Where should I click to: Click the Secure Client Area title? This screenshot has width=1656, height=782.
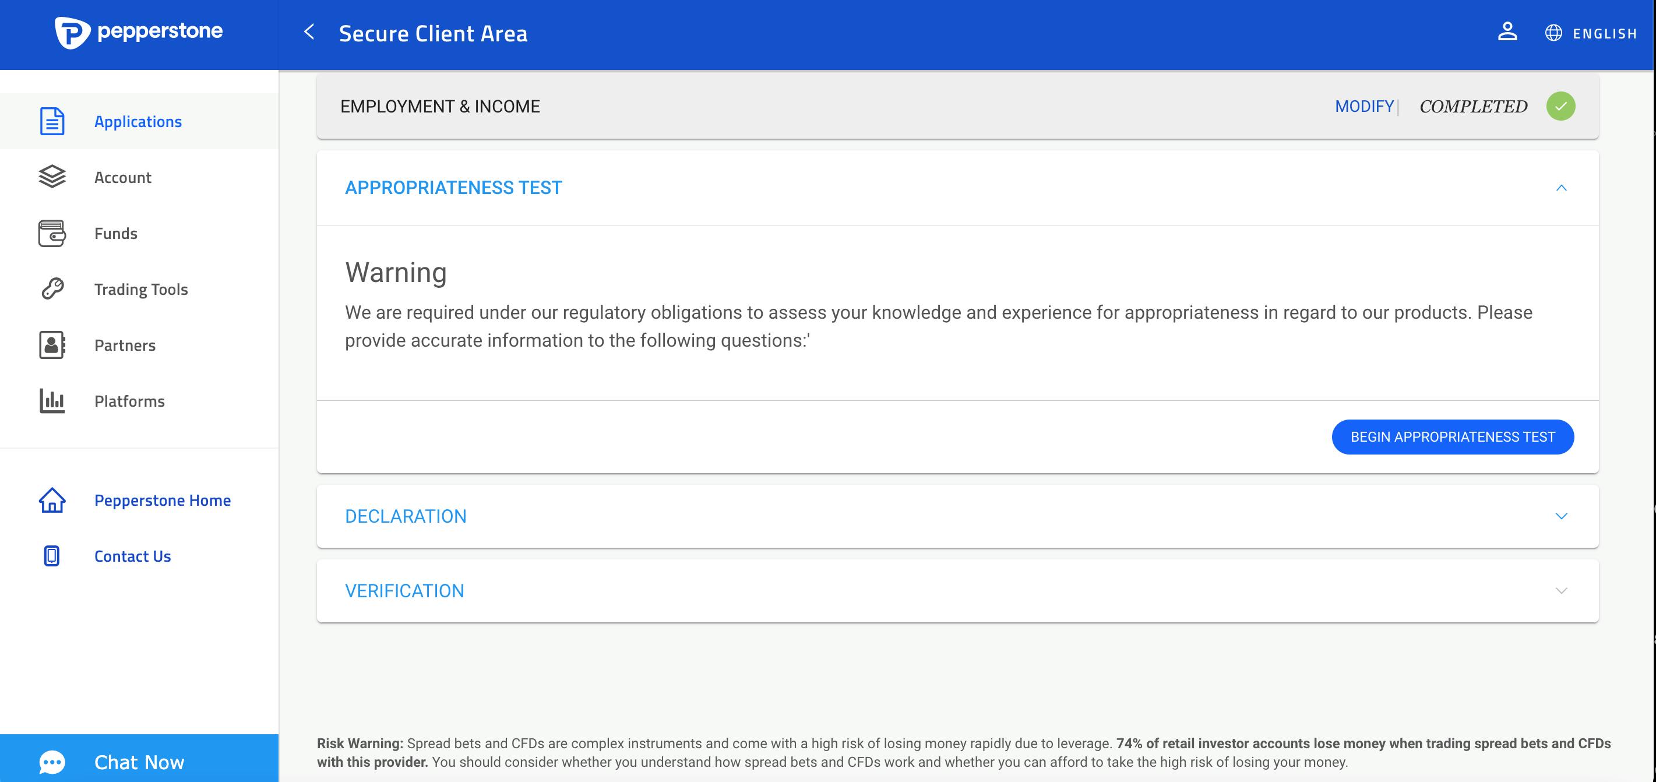click(x=434, y=33)
